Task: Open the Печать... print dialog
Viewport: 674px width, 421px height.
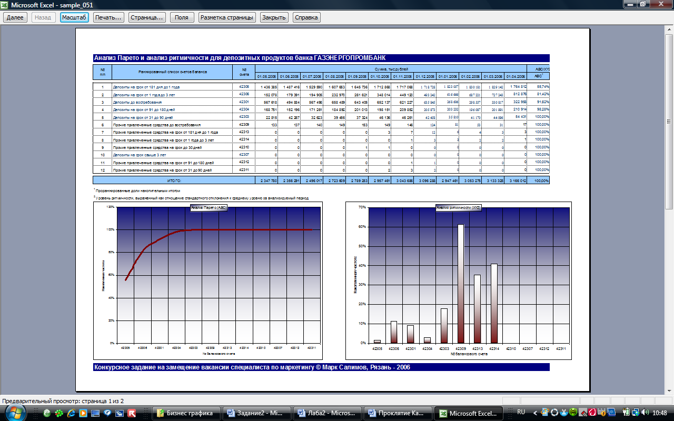Action: click(x=109, y=17)
